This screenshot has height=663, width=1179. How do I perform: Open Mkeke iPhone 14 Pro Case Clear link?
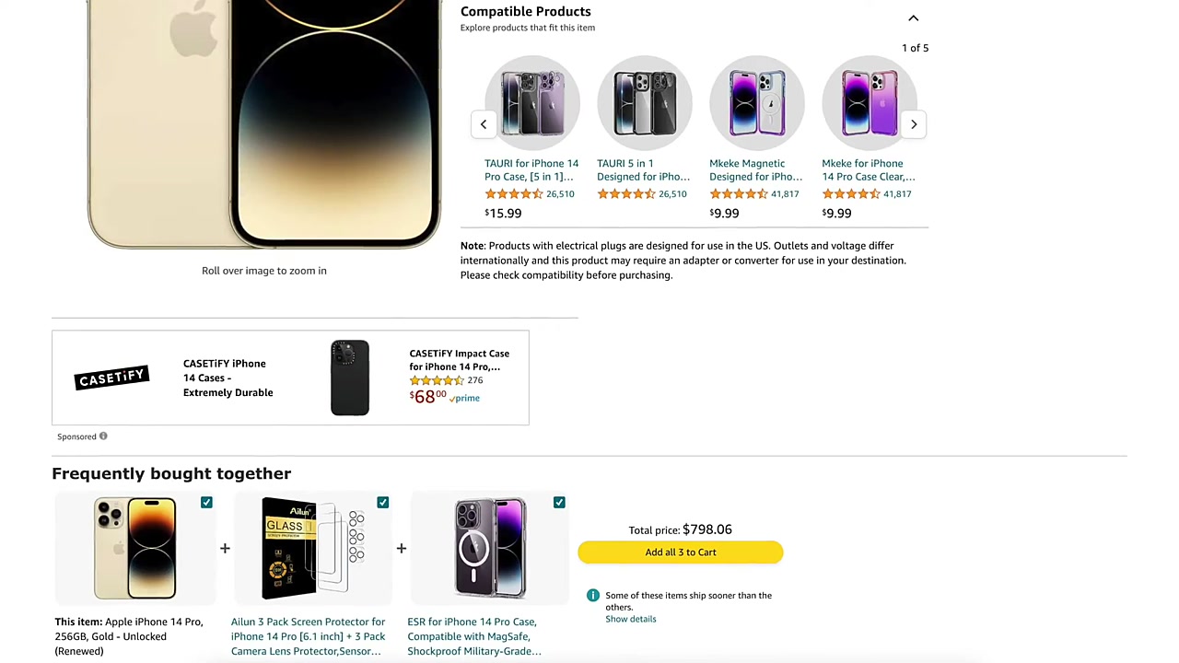coord(867,169)
